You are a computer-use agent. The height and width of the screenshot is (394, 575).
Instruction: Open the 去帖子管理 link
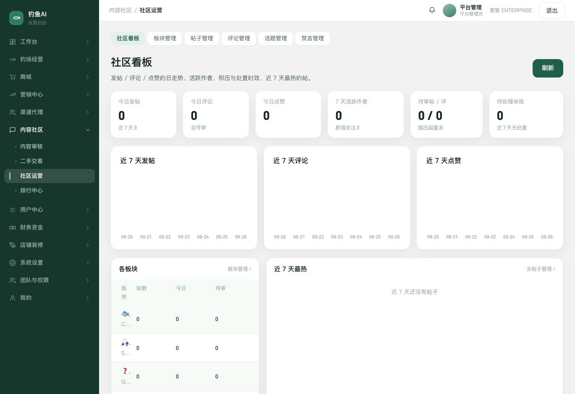pyautogui.click(x=541, y=269)
